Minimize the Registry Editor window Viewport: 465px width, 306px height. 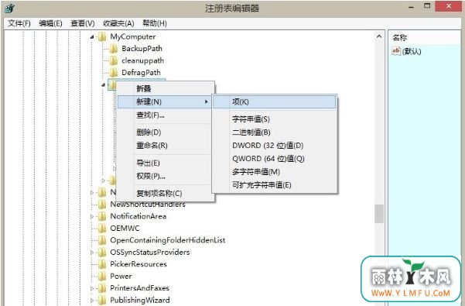[411, 7]
